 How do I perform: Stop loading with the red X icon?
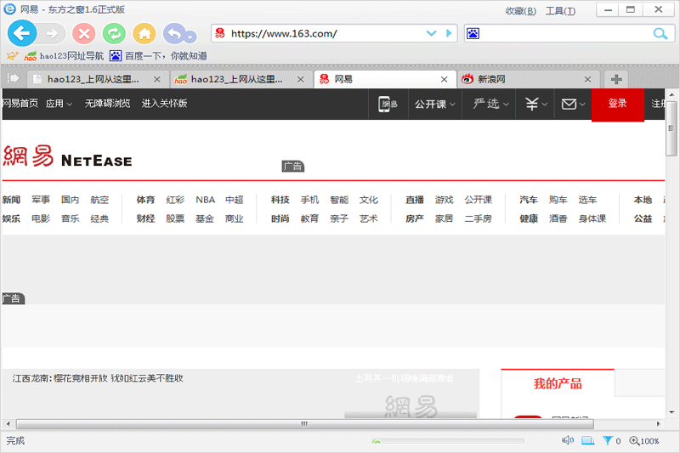(x=83, y=33)
